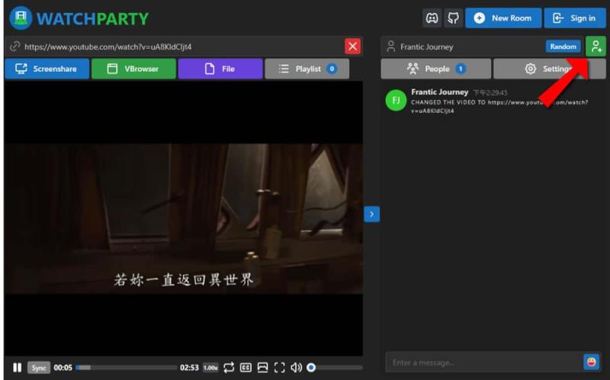Image resolution: width=610 pixels, height=380 pixels.
Task: Open the emoji picker icon
Action: [592, 362]
